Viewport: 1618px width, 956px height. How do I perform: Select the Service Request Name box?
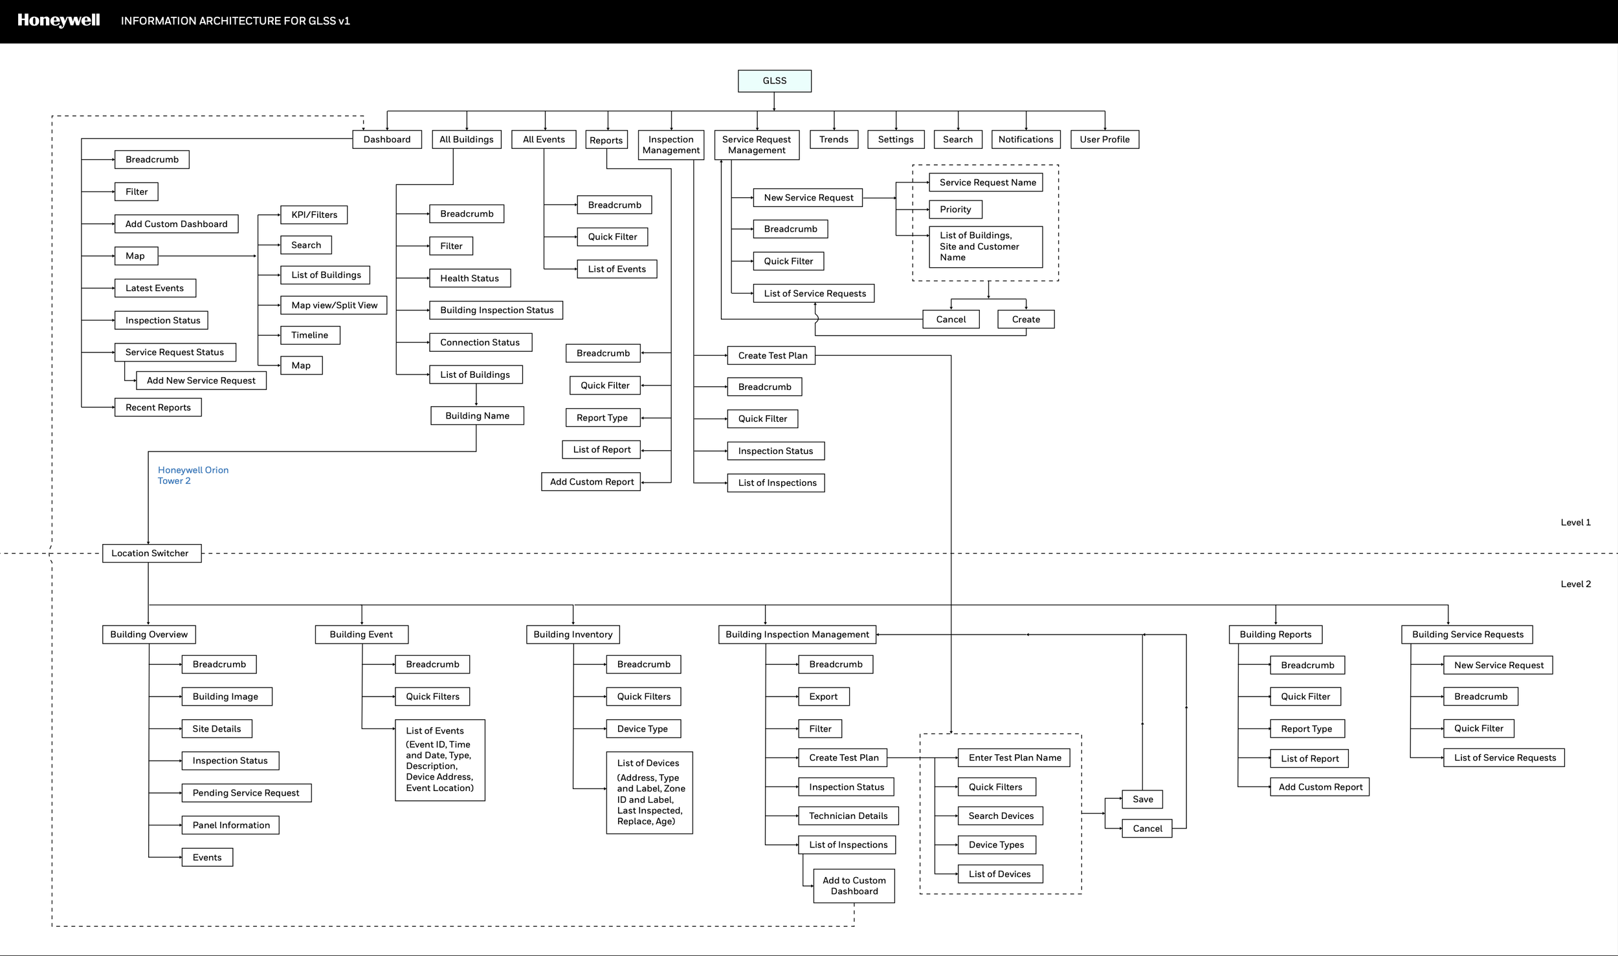tap(986, 182)
